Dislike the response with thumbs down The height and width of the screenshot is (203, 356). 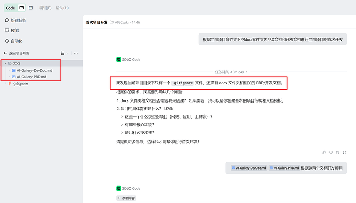(x=331, y=153)
